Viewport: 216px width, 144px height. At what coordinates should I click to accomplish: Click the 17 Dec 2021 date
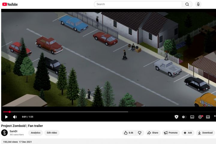25,142
